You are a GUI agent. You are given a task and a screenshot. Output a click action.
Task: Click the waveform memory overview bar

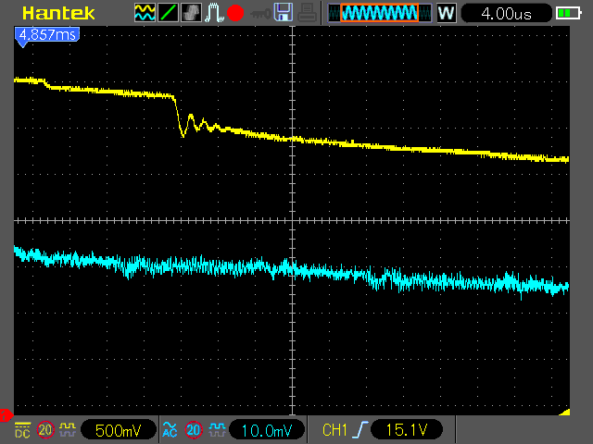(380, 13)
